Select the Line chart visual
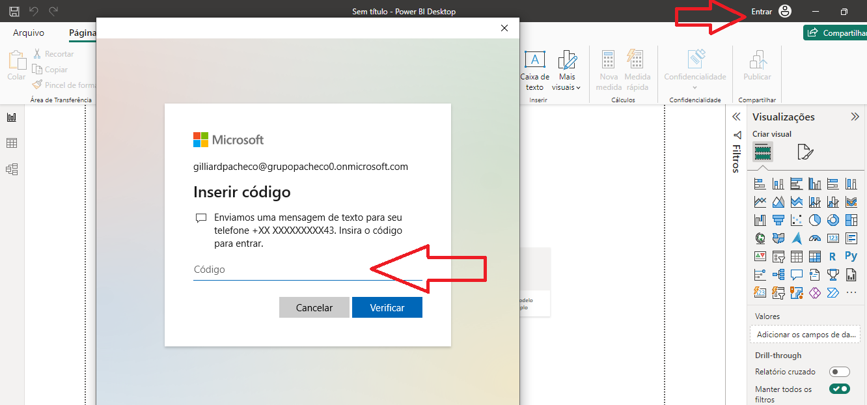The width and height of the screenshot is (867, 405). click(760, 202)
